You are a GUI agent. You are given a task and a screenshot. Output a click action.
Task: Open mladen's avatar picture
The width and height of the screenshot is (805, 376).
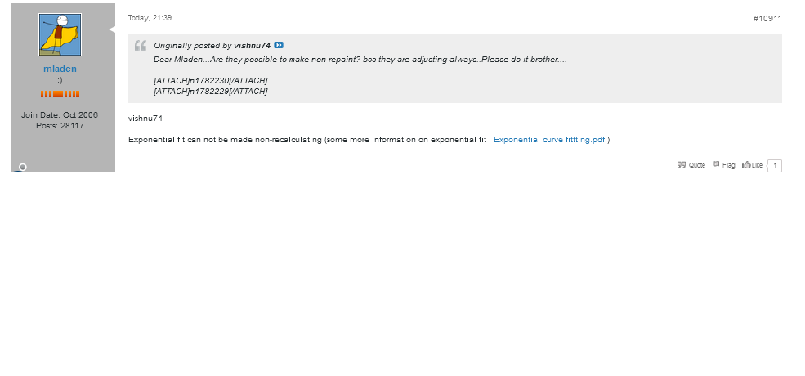[x=60, y=34]
